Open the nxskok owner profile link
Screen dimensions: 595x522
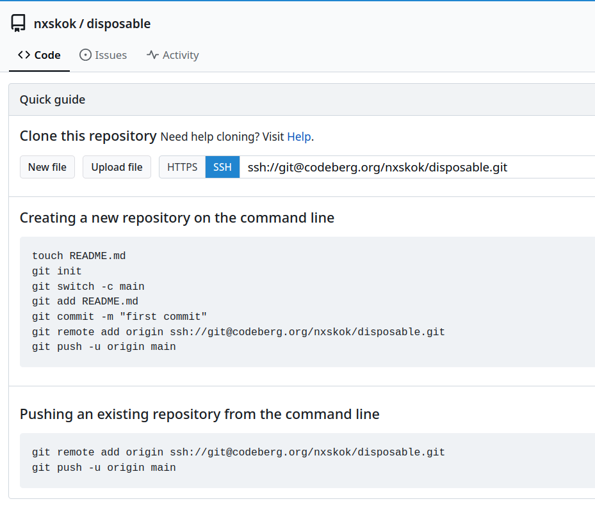(x=54, y=24)
